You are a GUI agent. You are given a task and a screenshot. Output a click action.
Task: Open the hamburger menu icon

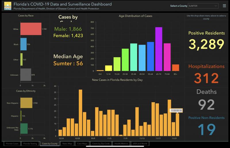224,6
